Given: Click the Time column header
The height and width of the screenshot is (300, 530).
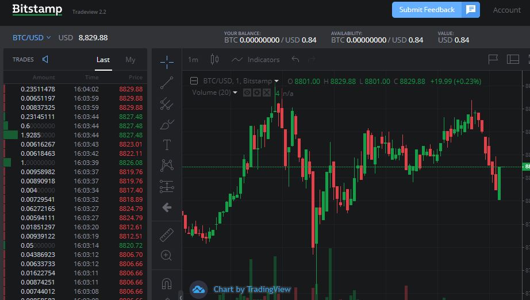Looking at the screenshot, I should [x=91, y=78].
